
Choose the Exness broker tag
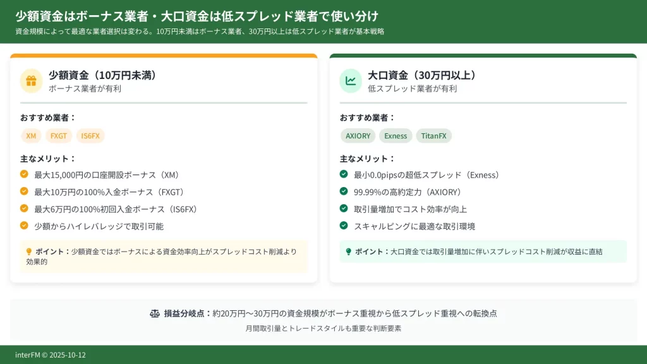396,136
